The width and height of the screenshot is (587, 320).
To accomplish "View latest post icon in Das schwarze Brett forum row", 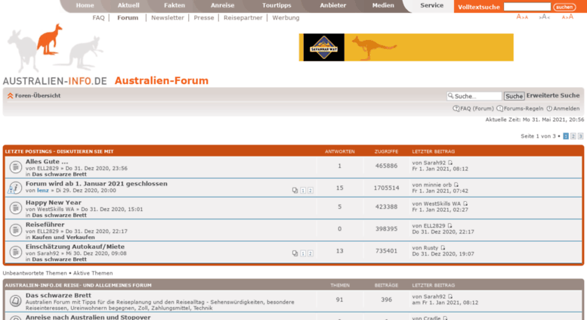I will [450, 297].
